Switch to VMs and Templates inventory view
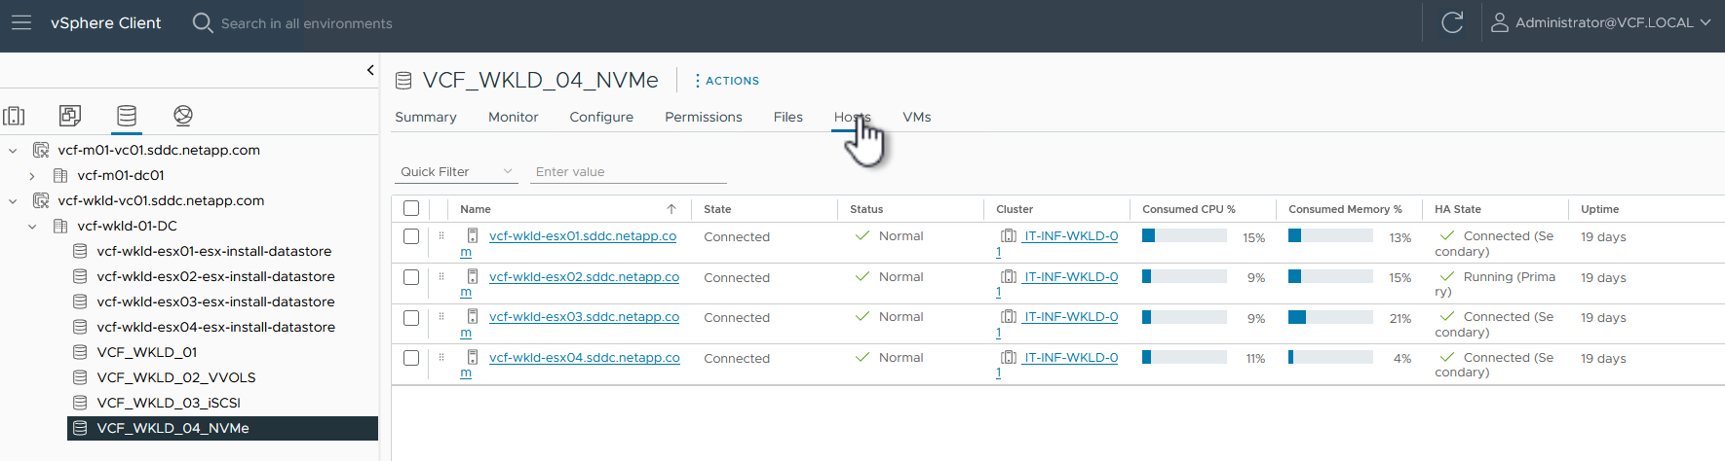Screen dimensions: 1725x461 point(70,116)
